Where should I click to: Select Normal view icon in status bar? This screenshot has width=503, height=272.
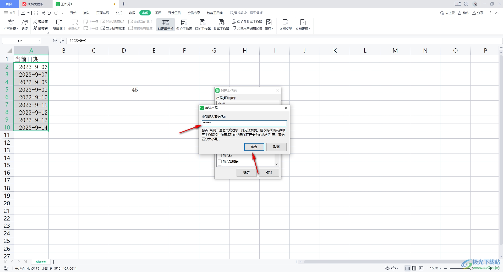pyautogui.click(x=408, y=268)
